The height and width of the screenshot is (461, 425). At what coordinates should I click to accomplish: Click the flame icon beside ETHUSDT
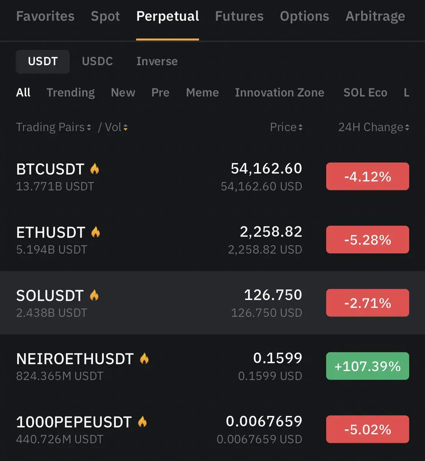click(x=96, y=232)
